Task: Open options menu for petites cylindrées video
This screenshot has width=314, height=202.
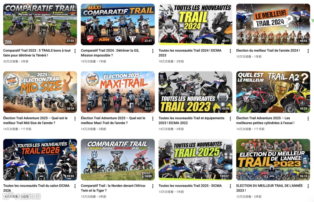Action: click(308, 119)
